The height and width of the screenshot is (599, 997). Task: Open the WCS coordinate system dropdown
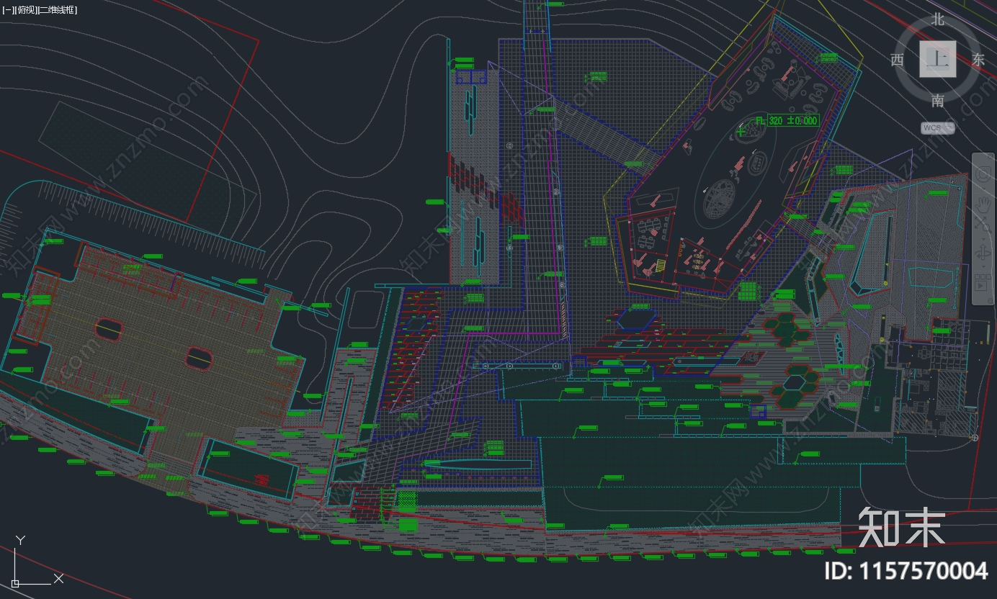(x=937, y=128)
